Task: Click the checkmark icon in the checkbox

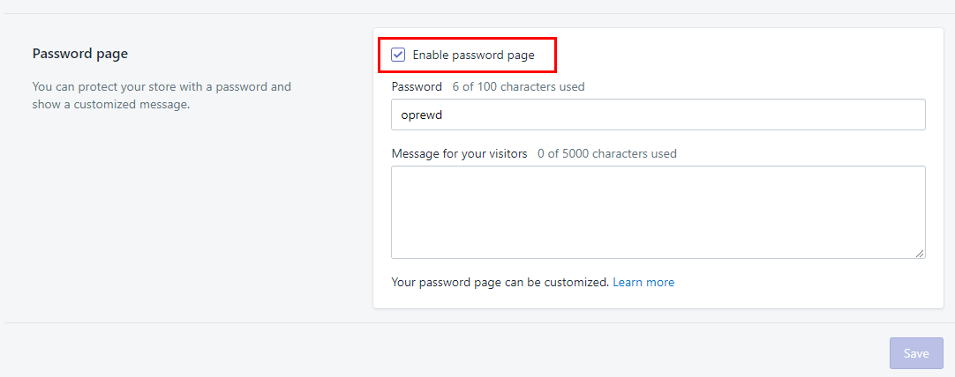Action: 398,55
